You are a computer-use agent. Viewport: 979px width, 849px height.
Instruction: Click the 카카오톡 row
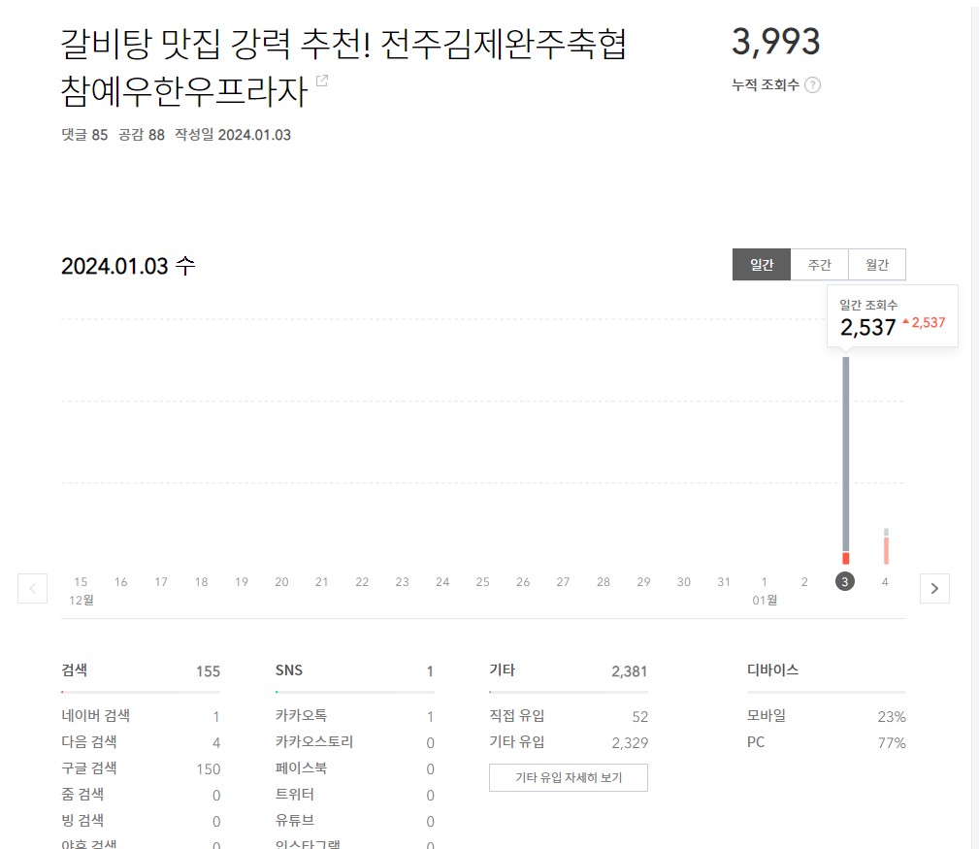click(x=355, y=716)
